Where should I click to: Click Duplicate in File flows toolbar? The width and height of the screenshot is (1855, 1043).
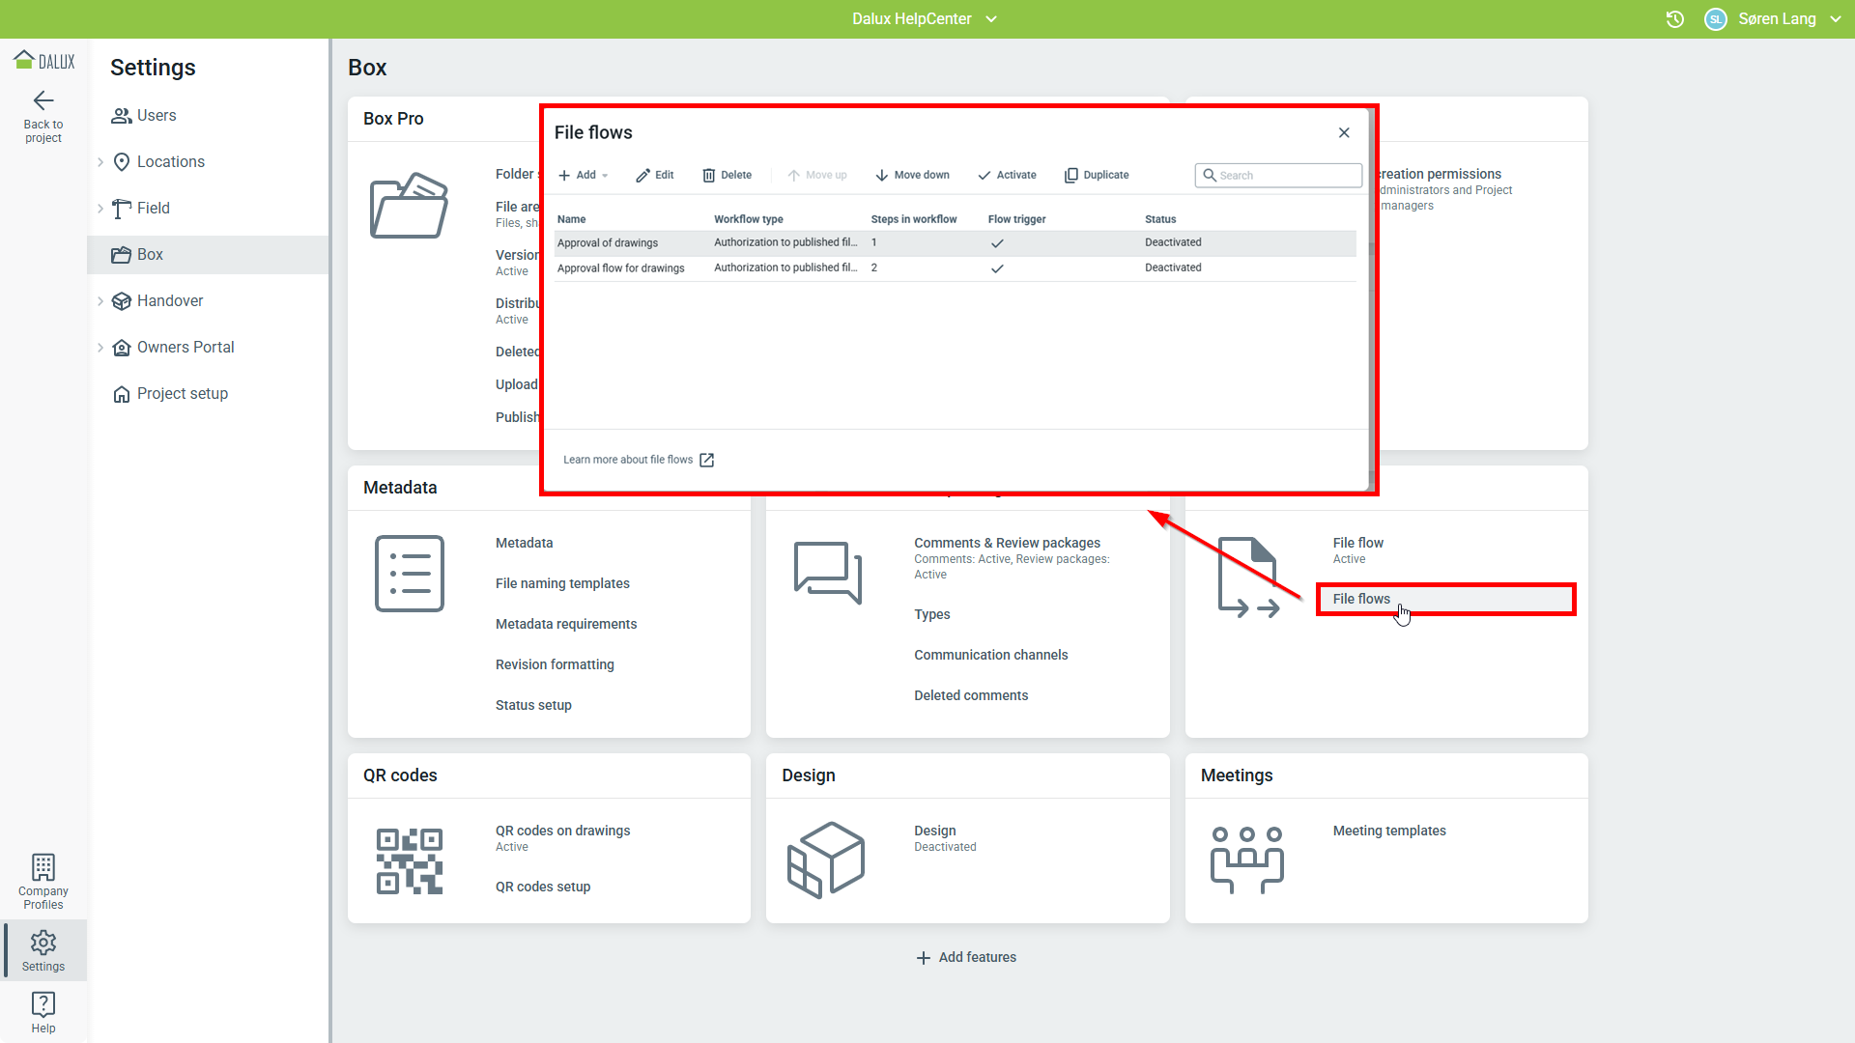tap(1097, 175)
